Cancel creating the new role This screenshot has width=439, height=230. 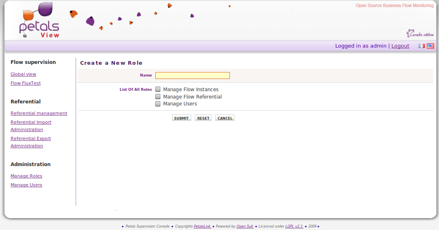point(225,118)
